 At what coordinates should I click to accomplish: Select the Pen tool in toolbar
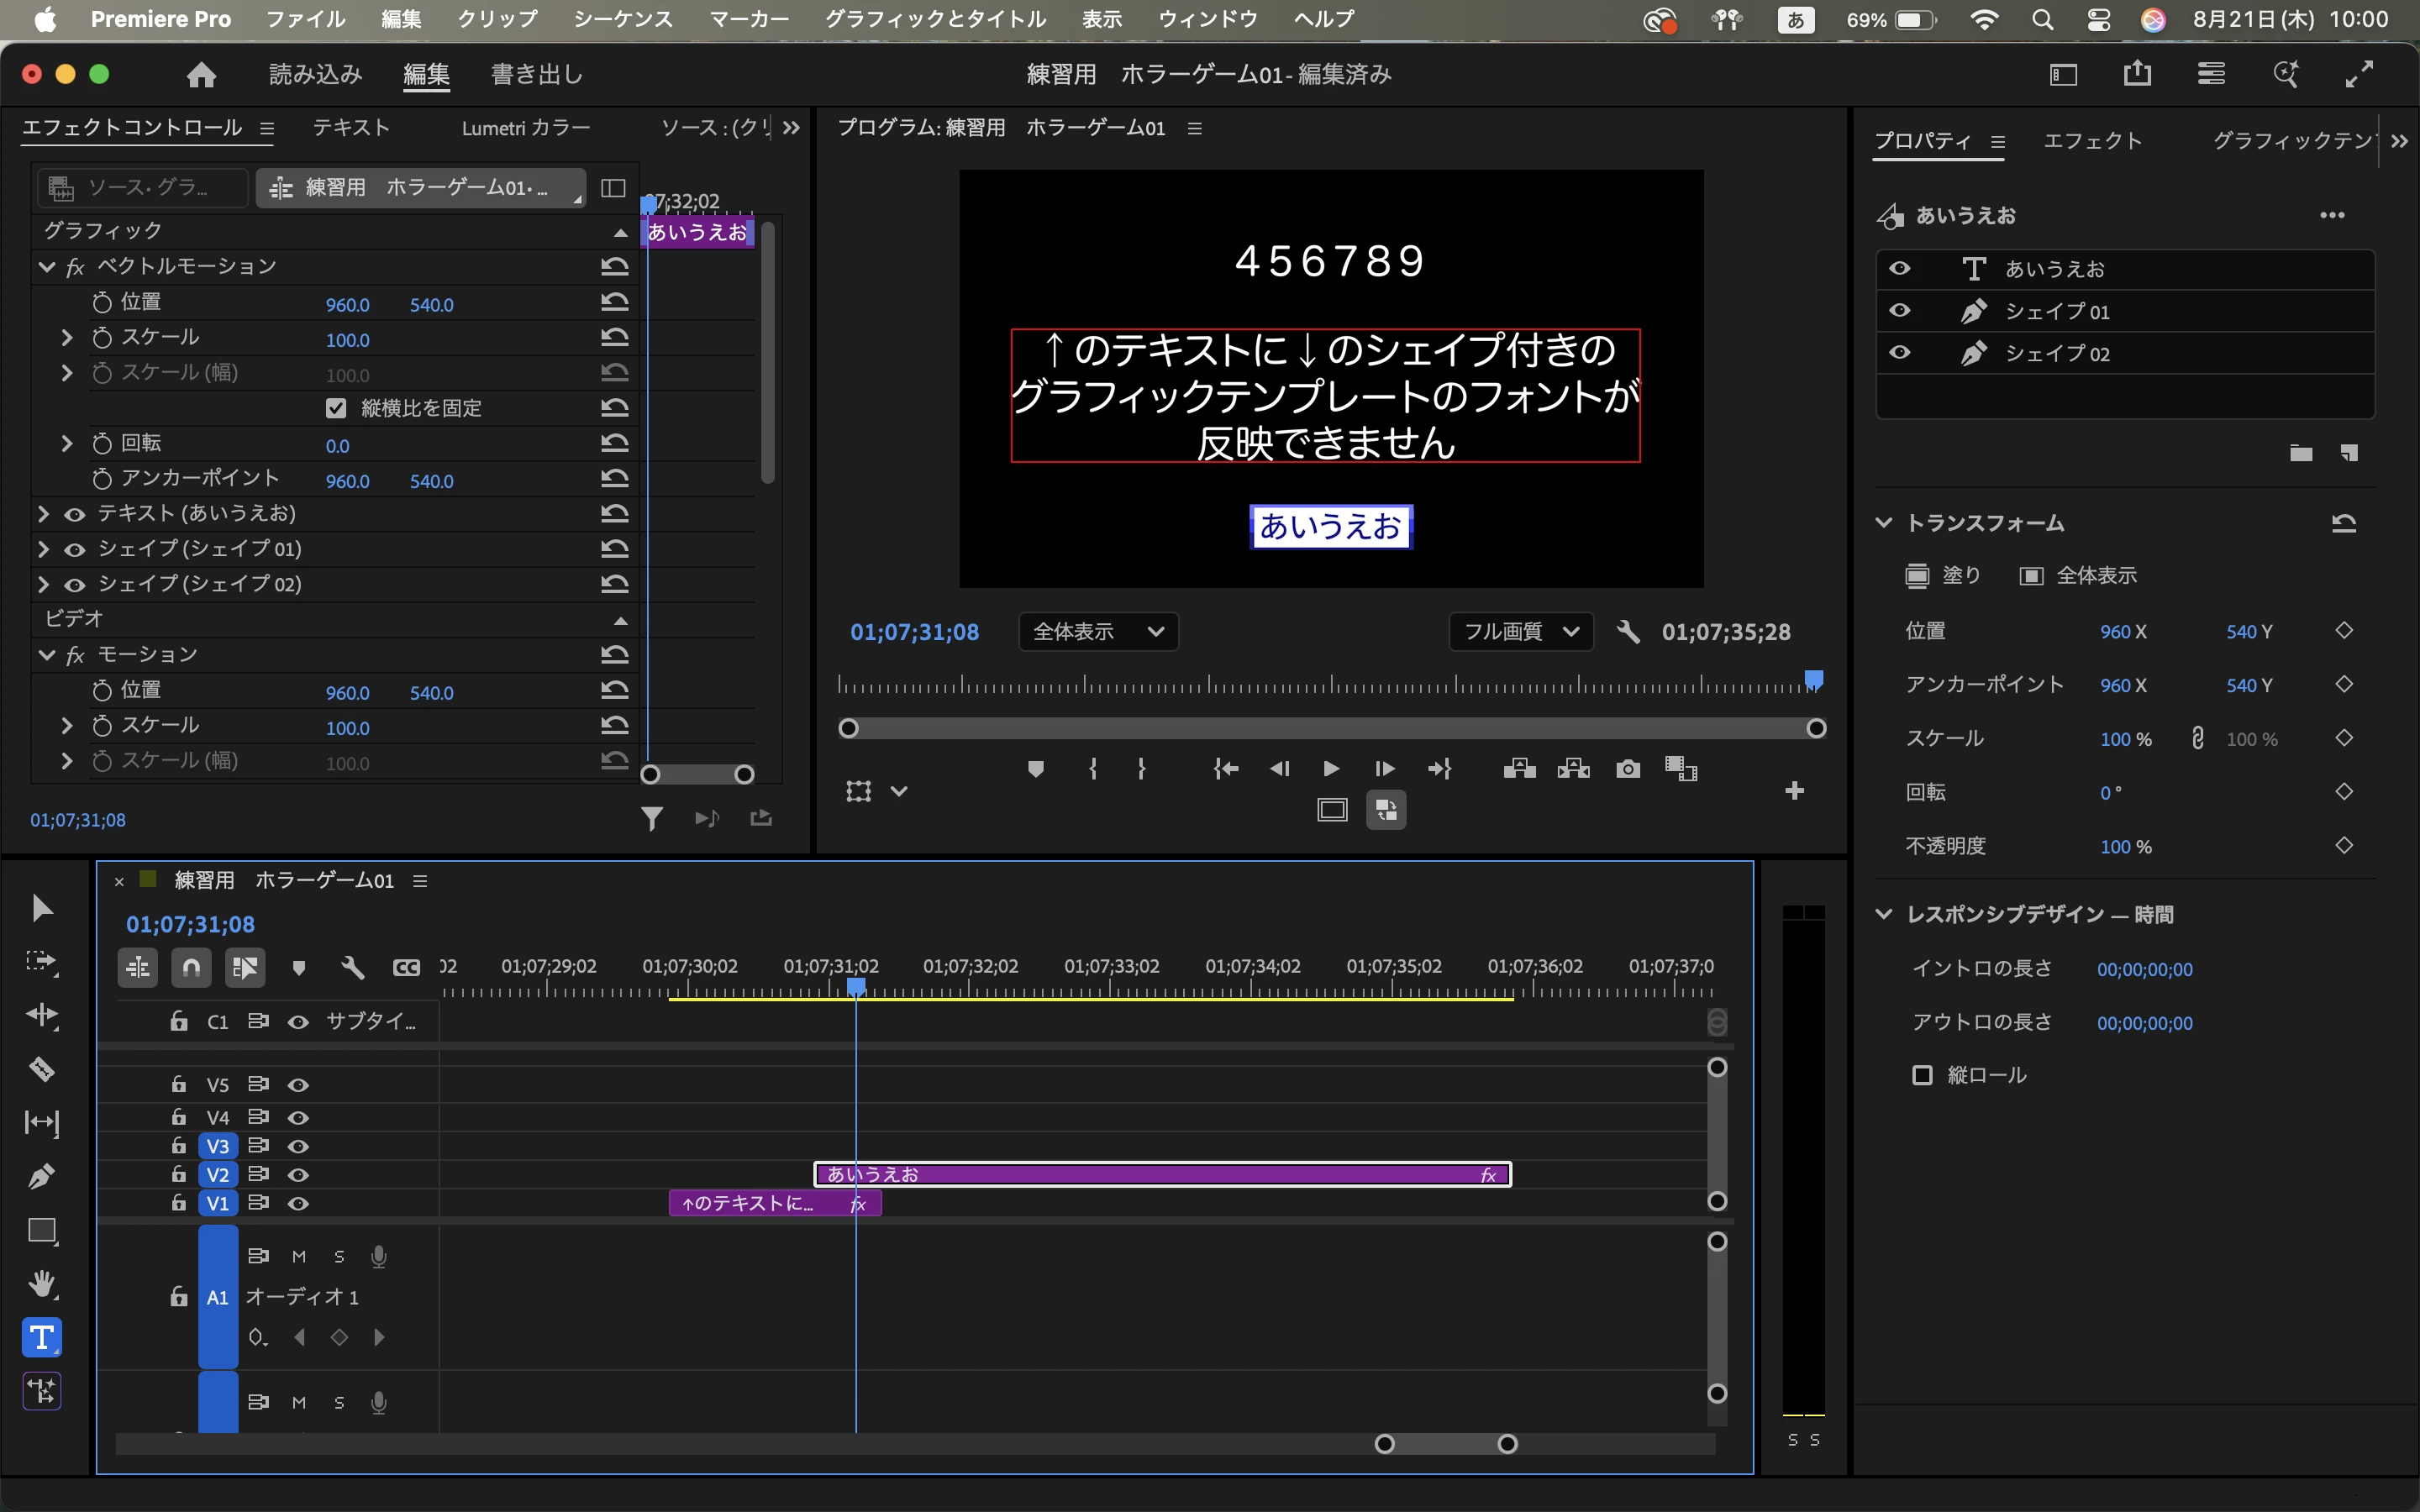click(41, 1176)
